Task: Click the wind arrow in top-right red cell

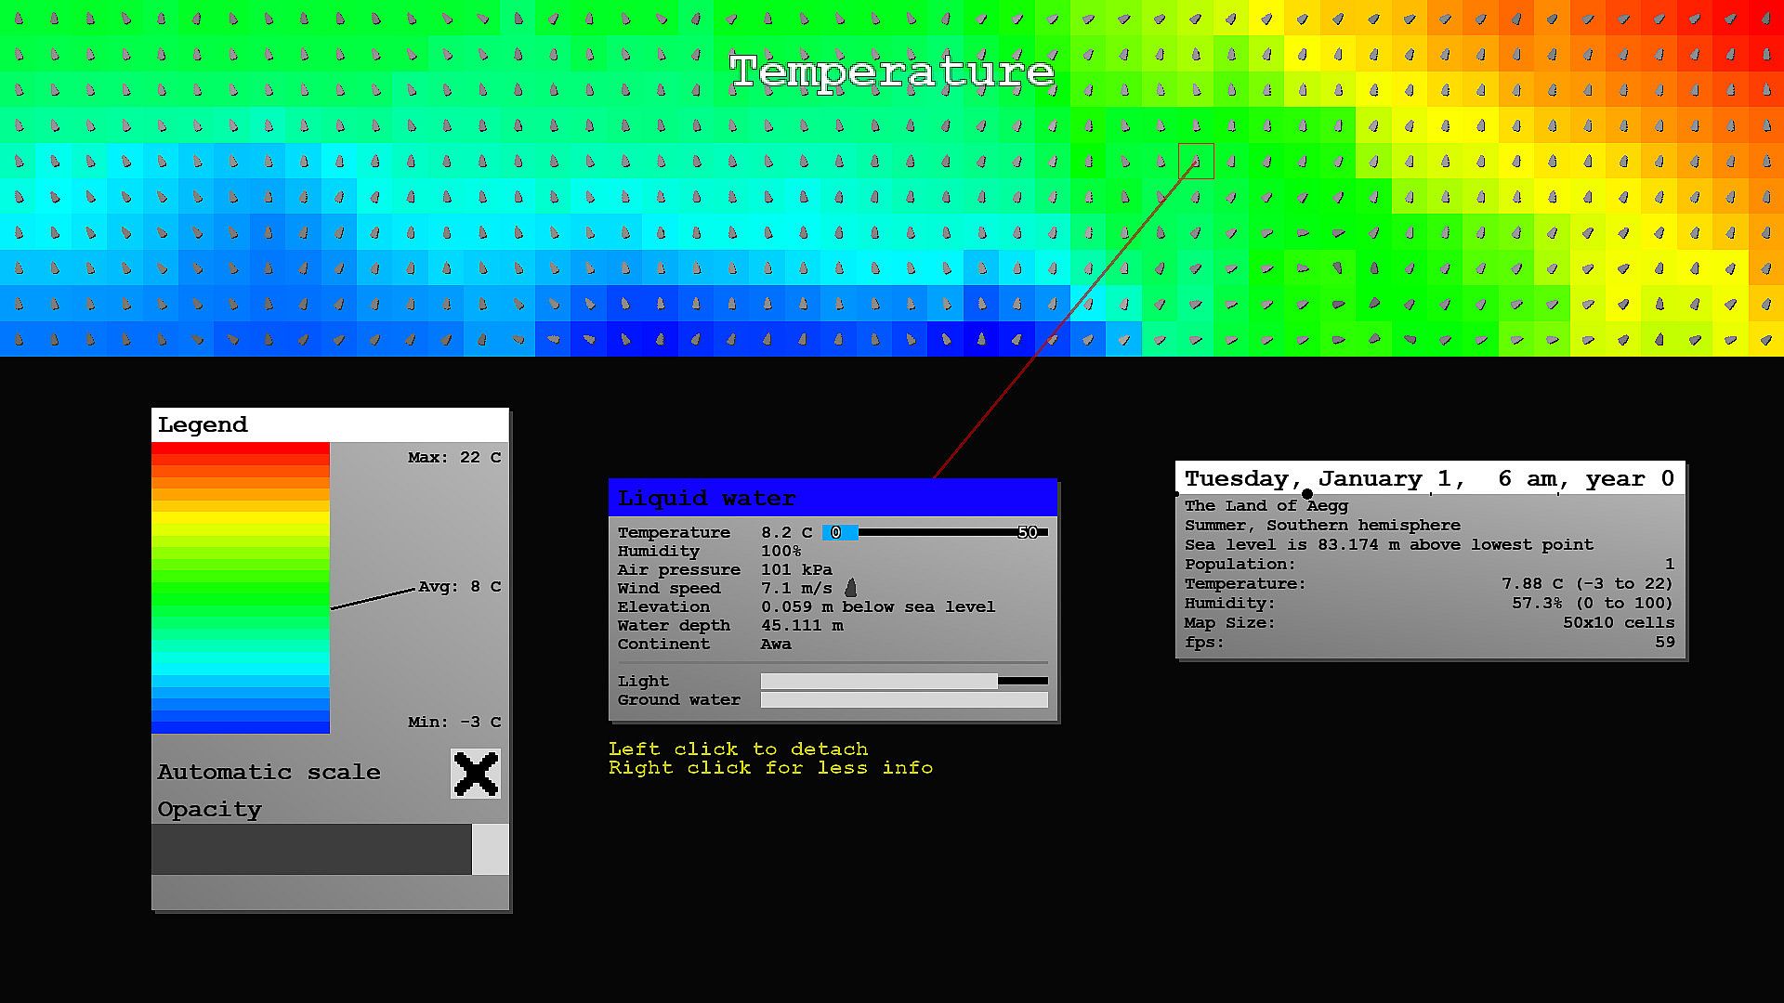Action: pyautogui.click(x=1765, y=19)
